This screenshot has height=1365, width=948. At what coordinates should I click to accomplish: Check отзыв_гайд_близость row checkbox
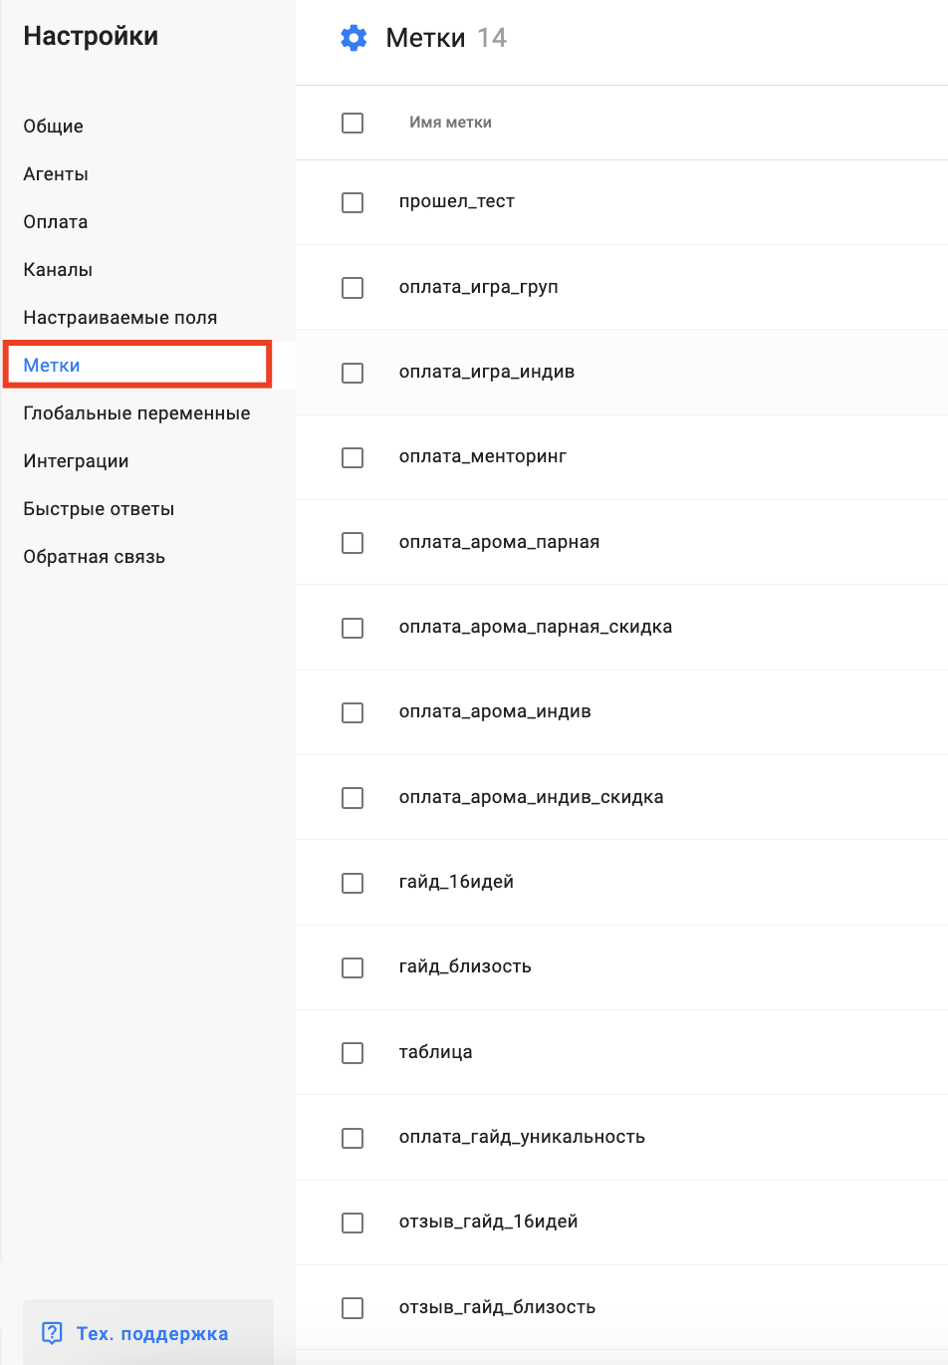pos(353,1308)
